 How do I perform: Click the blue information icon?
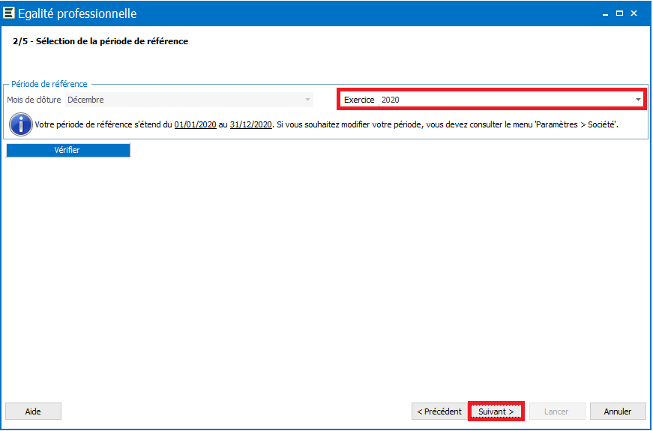tap(21, 124)
